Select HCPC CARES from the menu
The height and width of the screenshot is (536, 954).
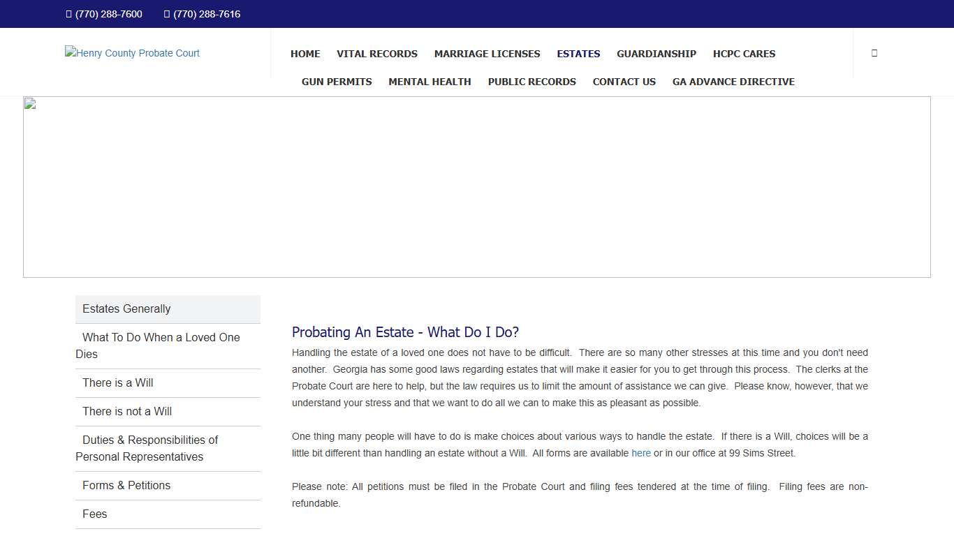pos(744,54)
